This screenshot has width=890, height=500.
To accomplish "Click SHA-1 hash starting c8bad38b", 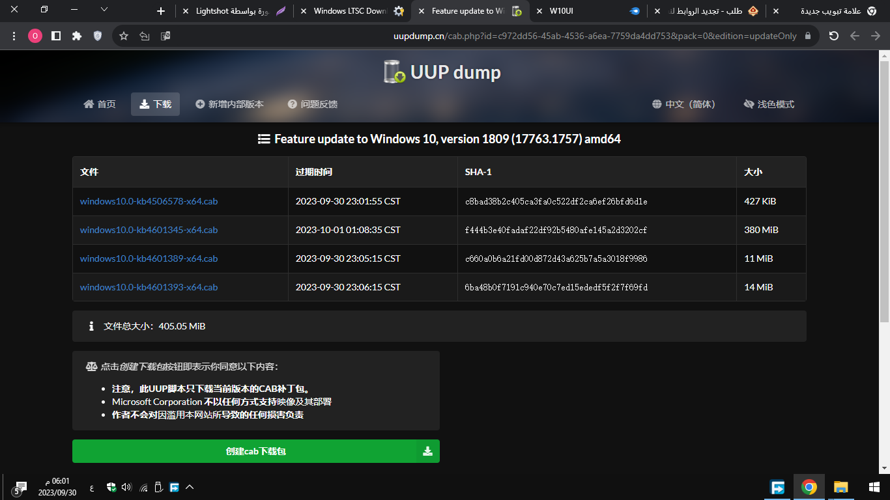I will (556, 202).
